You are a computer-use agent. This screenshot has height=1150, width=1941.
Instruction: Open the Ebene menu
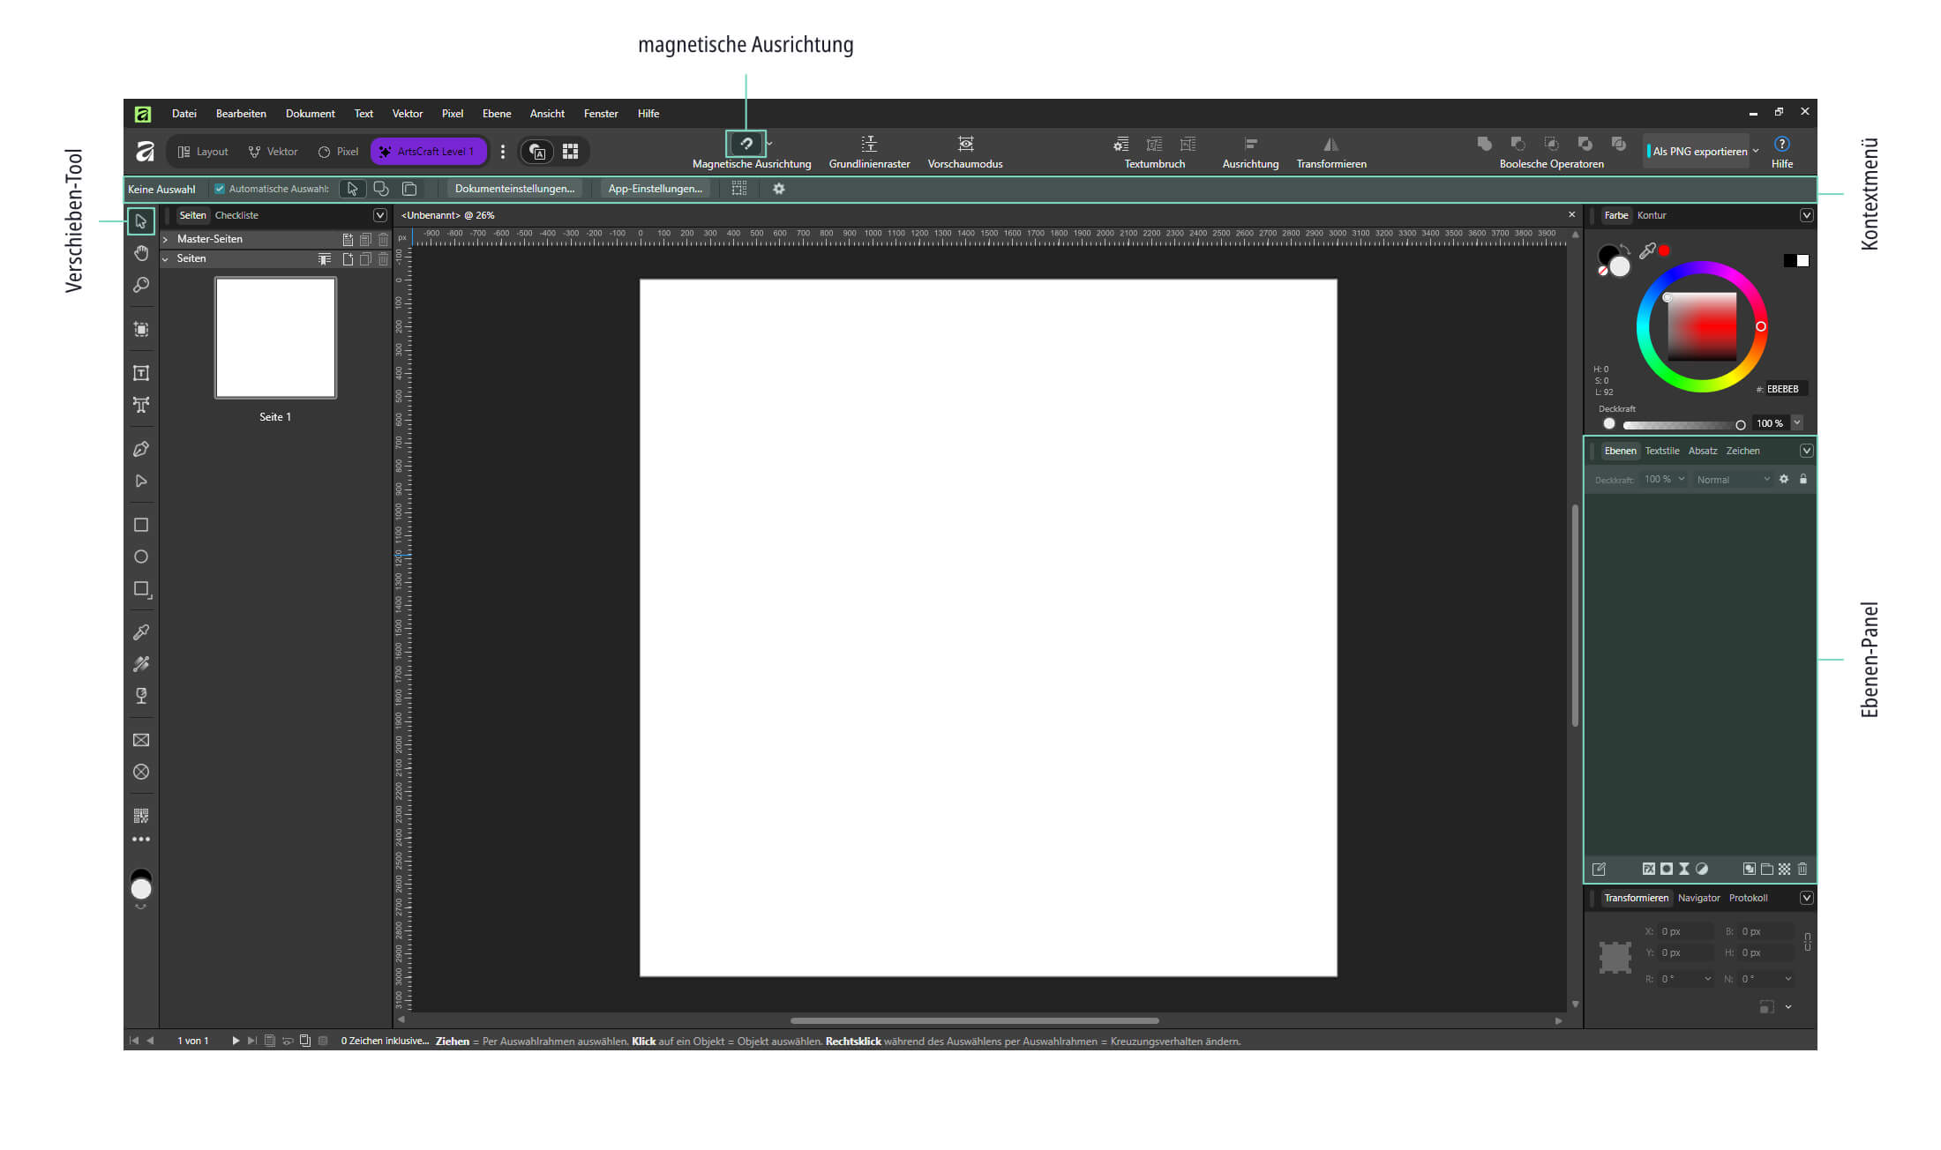pyautogui.click(x=497, y=114)
